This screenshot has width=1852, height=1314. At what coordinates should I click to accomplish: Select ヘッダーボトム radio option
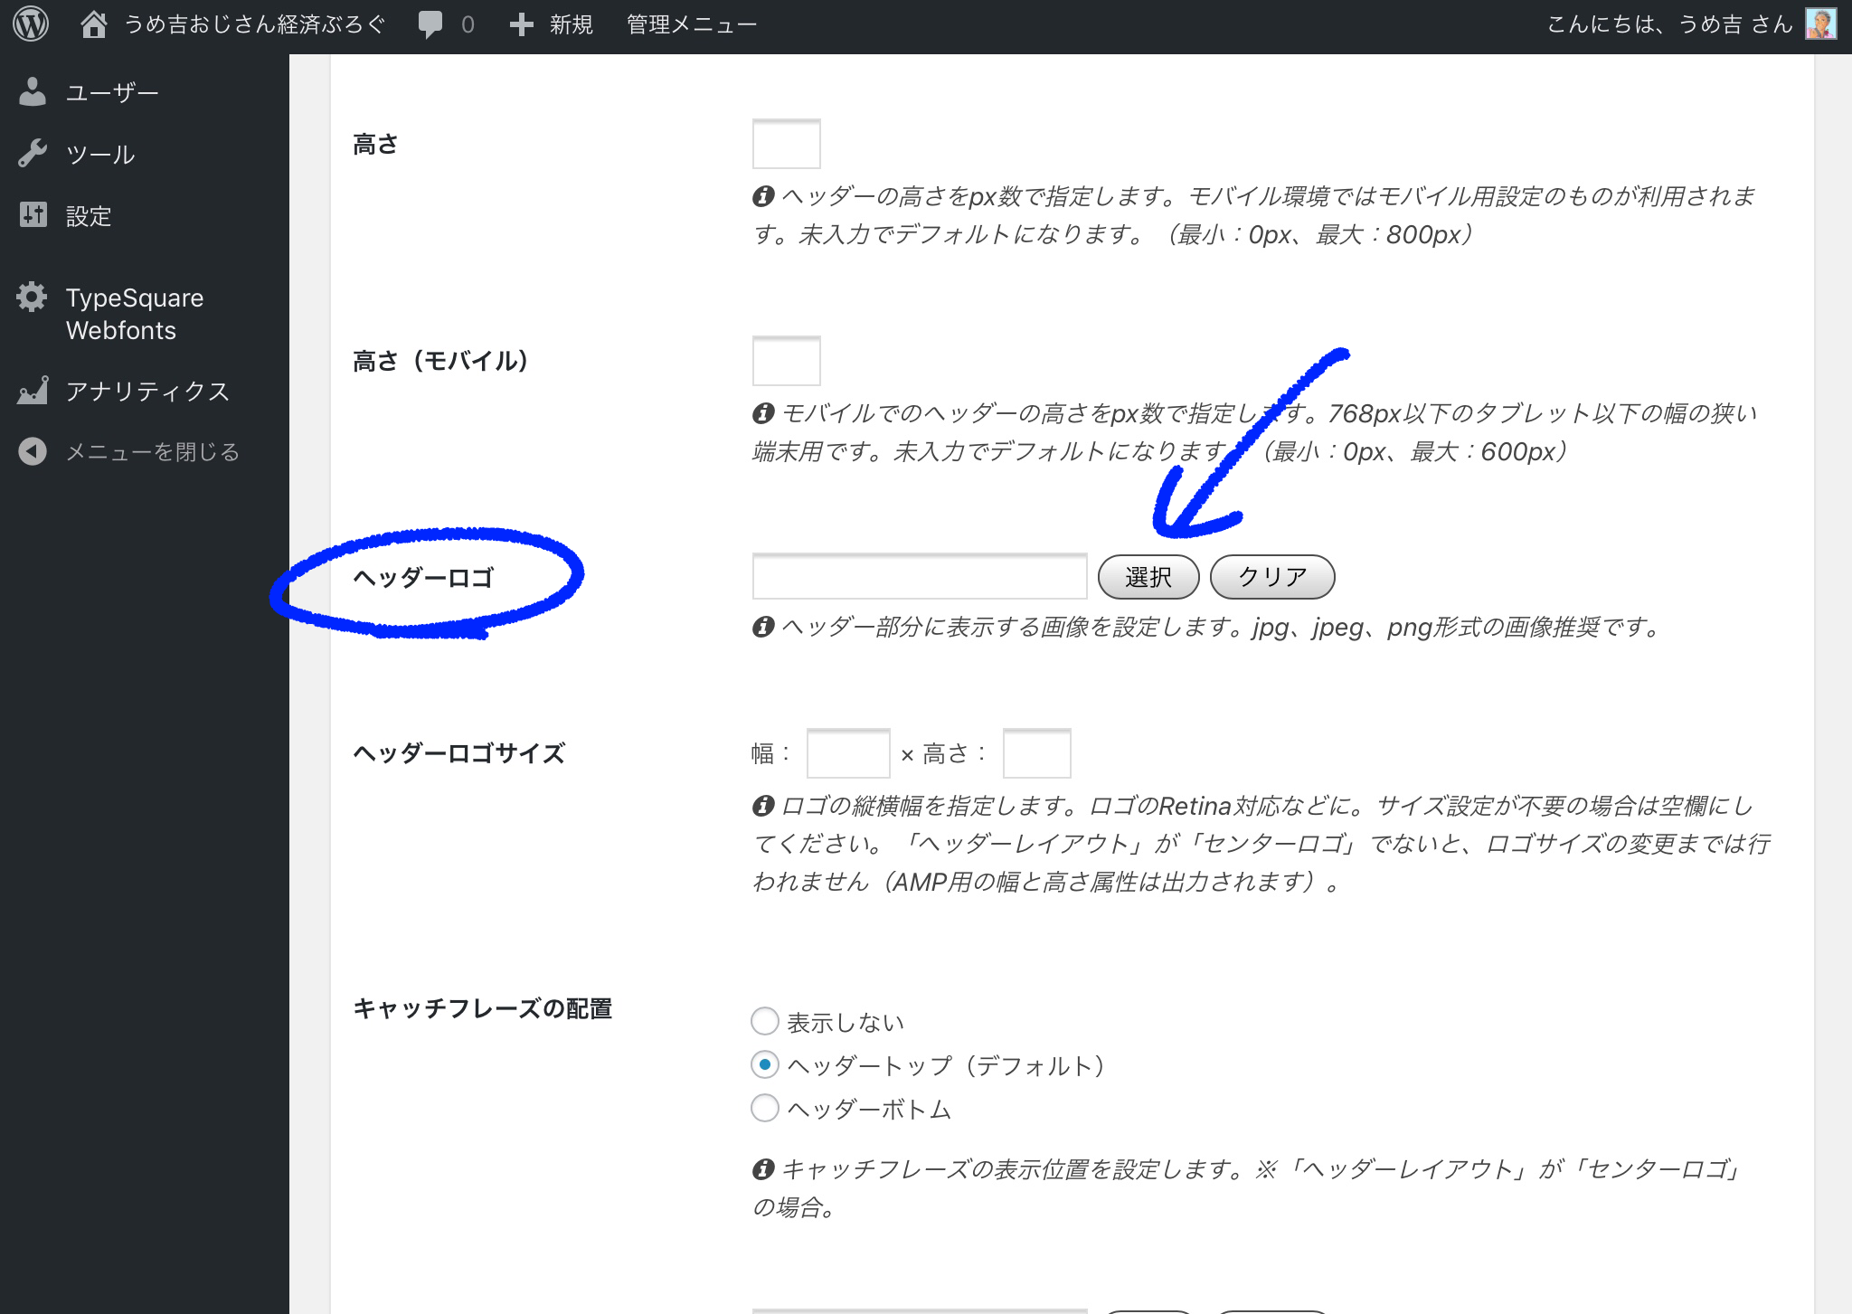(765, 1109)
